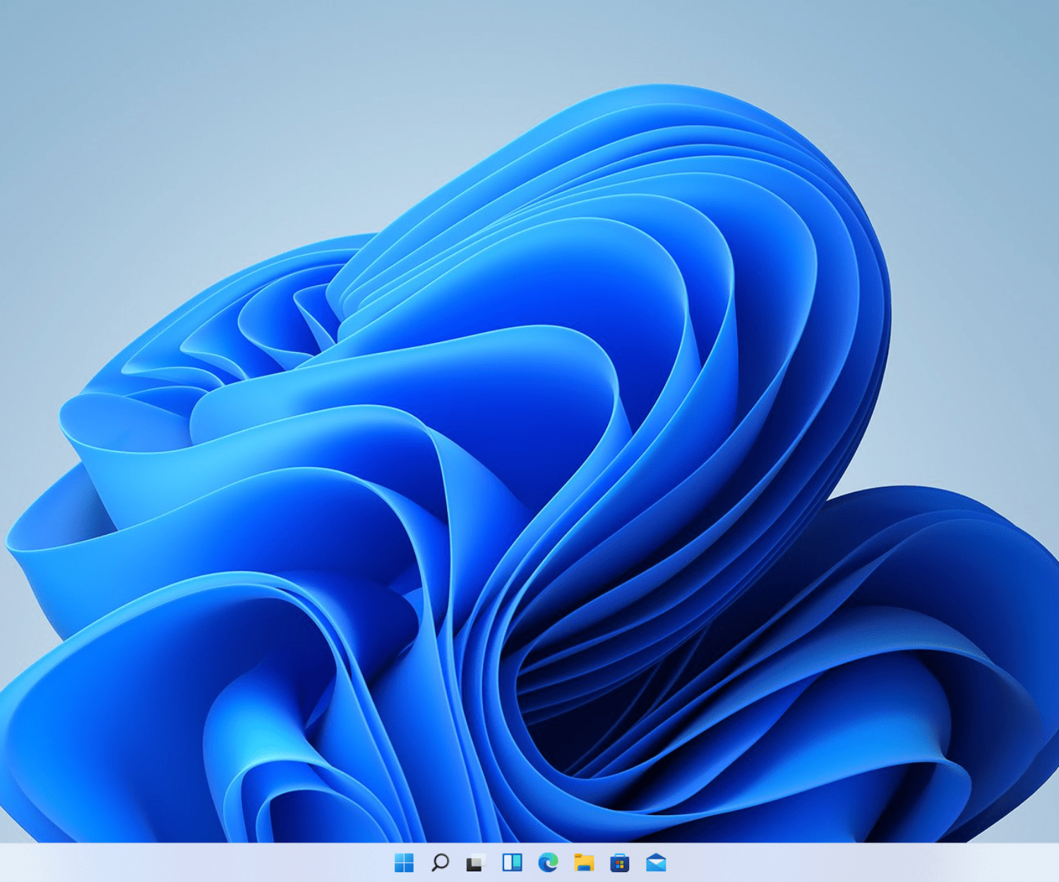Select the shopping bag Store icon
Screen dimensions: 1059x882
click(620, 862)
